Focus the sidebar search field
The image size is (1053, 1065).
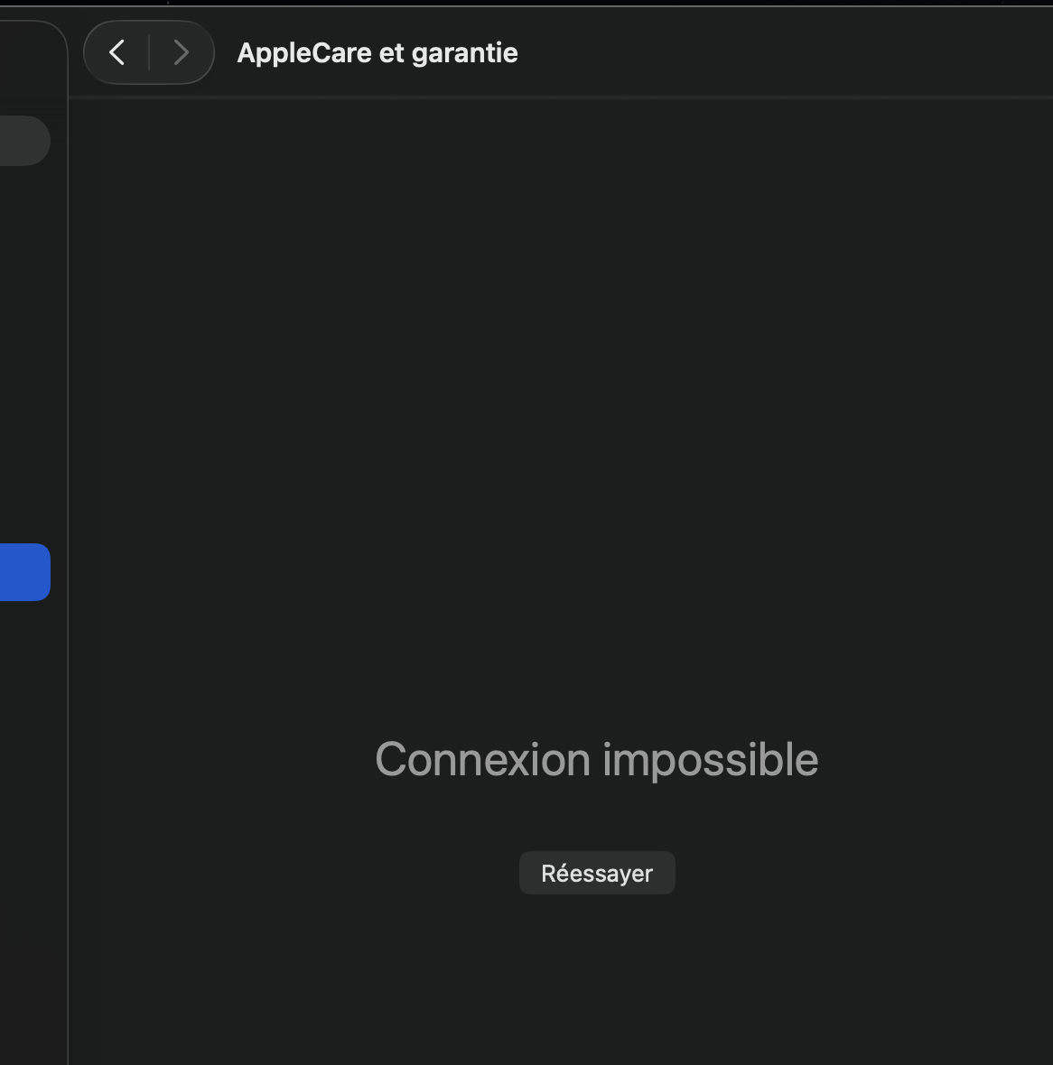click(23, 141)
